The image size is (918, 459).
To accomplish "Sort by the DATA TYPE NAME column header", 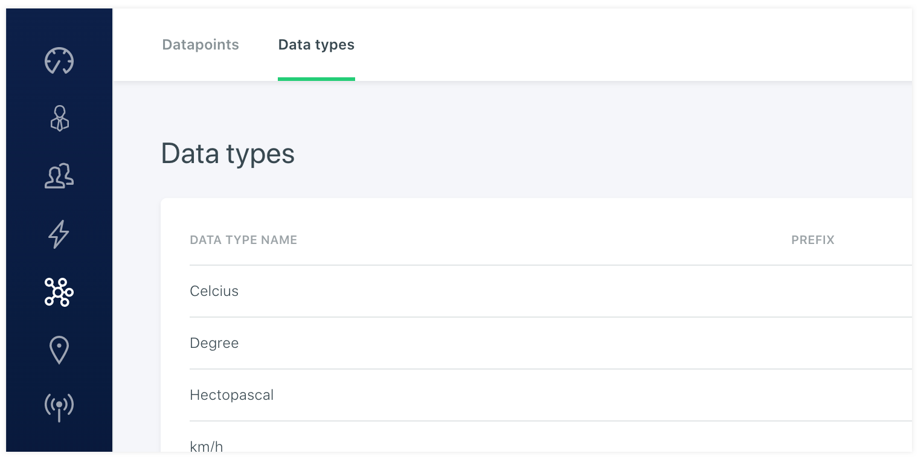I will (243, 240).
